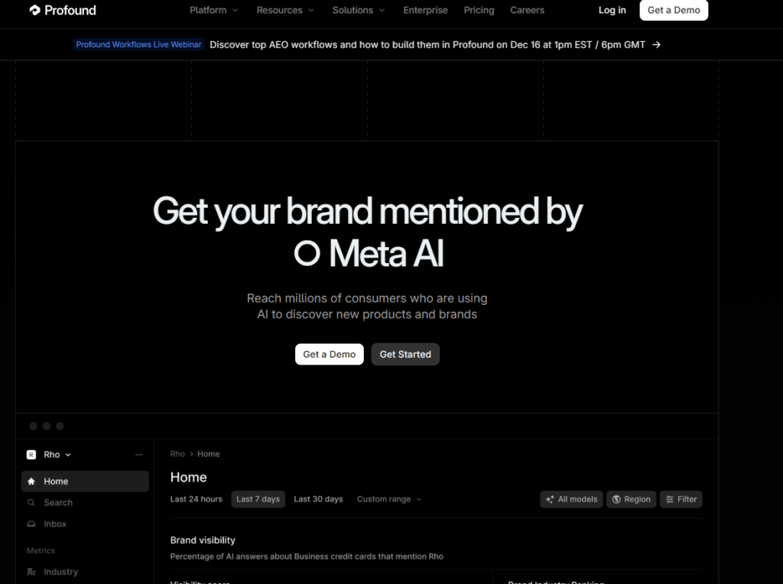Click the Get Started button
The width and height of the screenshot is (783, 584).
point(405,355)
